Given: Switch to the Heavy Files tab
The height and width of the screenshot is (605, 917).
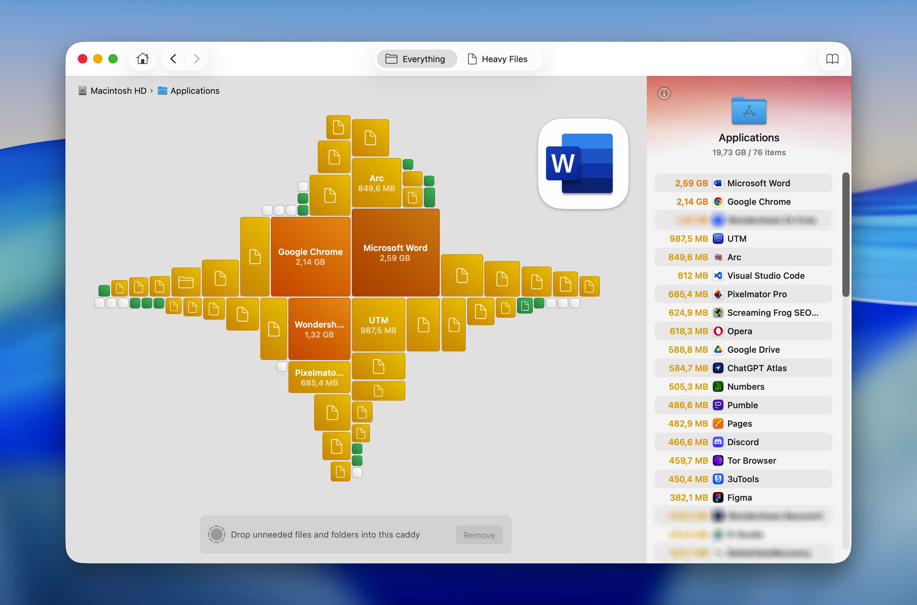Looking at the screenshot, I should pos(498,59).
